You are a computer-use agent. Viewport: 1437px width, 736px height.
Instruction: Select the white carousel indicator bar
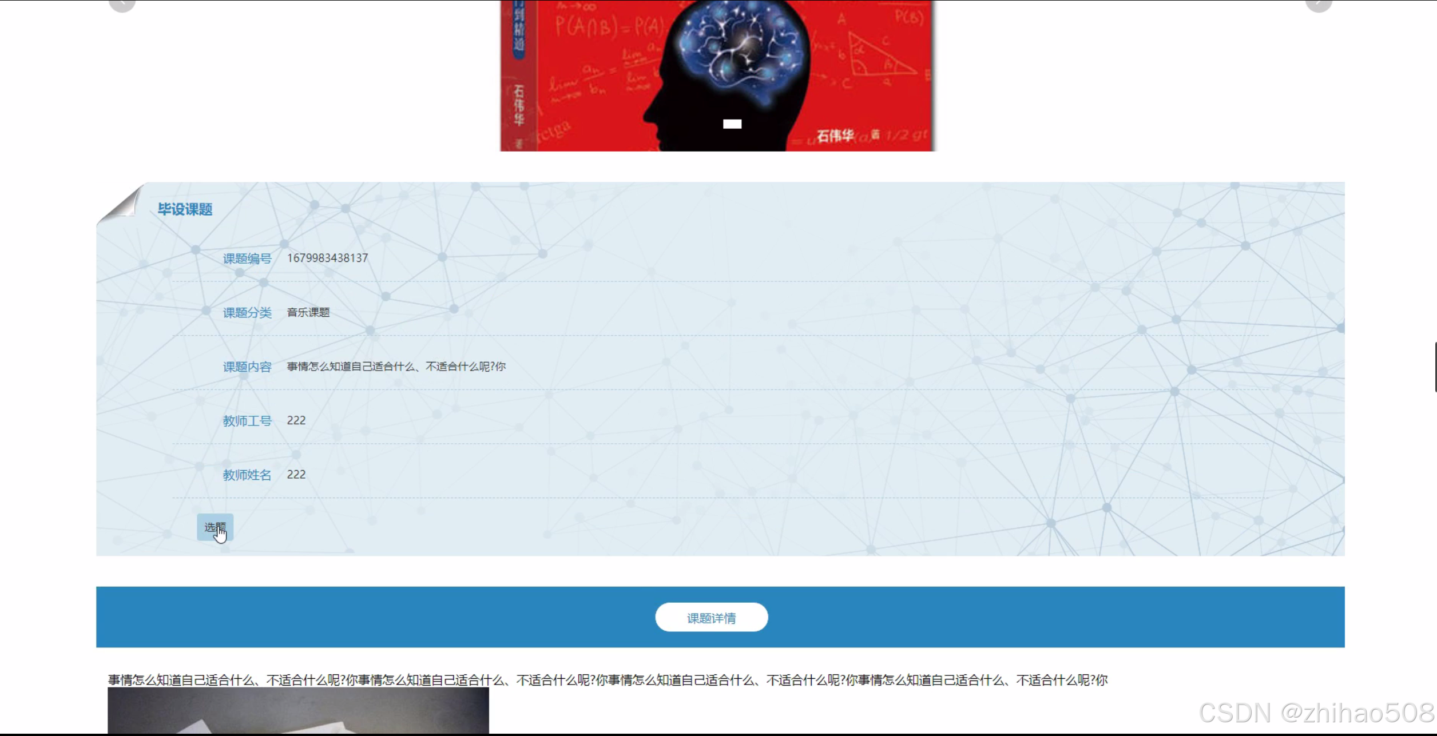point(732,124)
